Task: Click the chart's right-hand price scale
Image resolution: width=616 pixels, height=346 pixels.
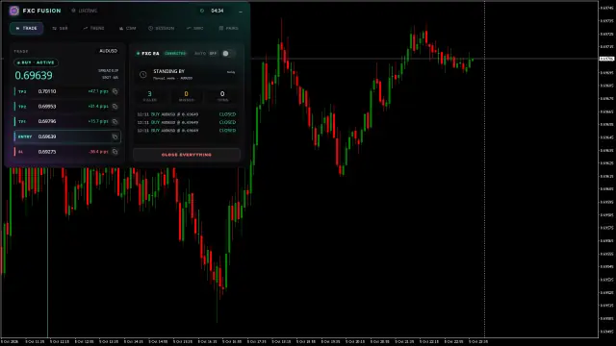Action: pyautogui.click(x=607, y=169)
